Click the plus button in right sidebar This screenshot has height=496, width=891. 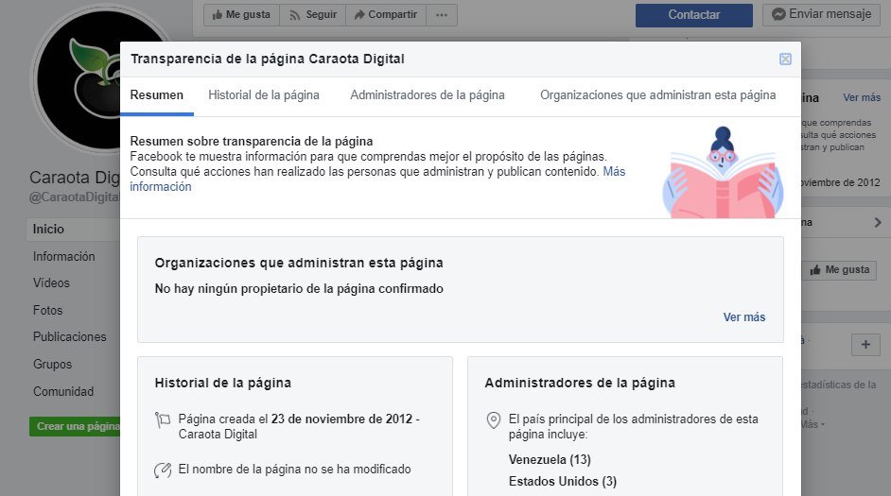coord(865,345)
